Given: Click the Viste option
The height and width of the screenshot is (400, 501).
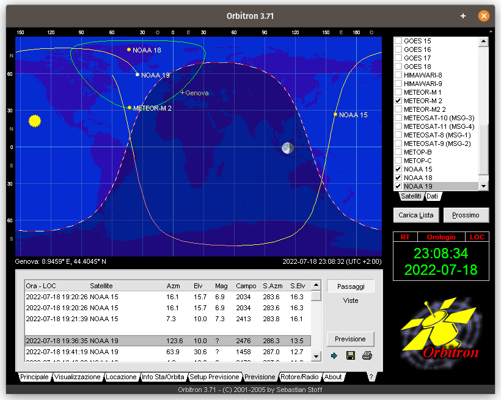Looking at the screenshot, I should tap(351, 300).
